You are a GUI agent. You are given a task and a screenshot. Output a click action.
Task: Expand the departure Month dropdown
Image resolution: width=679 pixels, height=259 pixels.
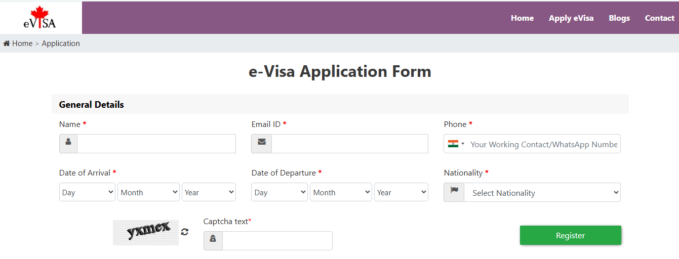(341, 192)
